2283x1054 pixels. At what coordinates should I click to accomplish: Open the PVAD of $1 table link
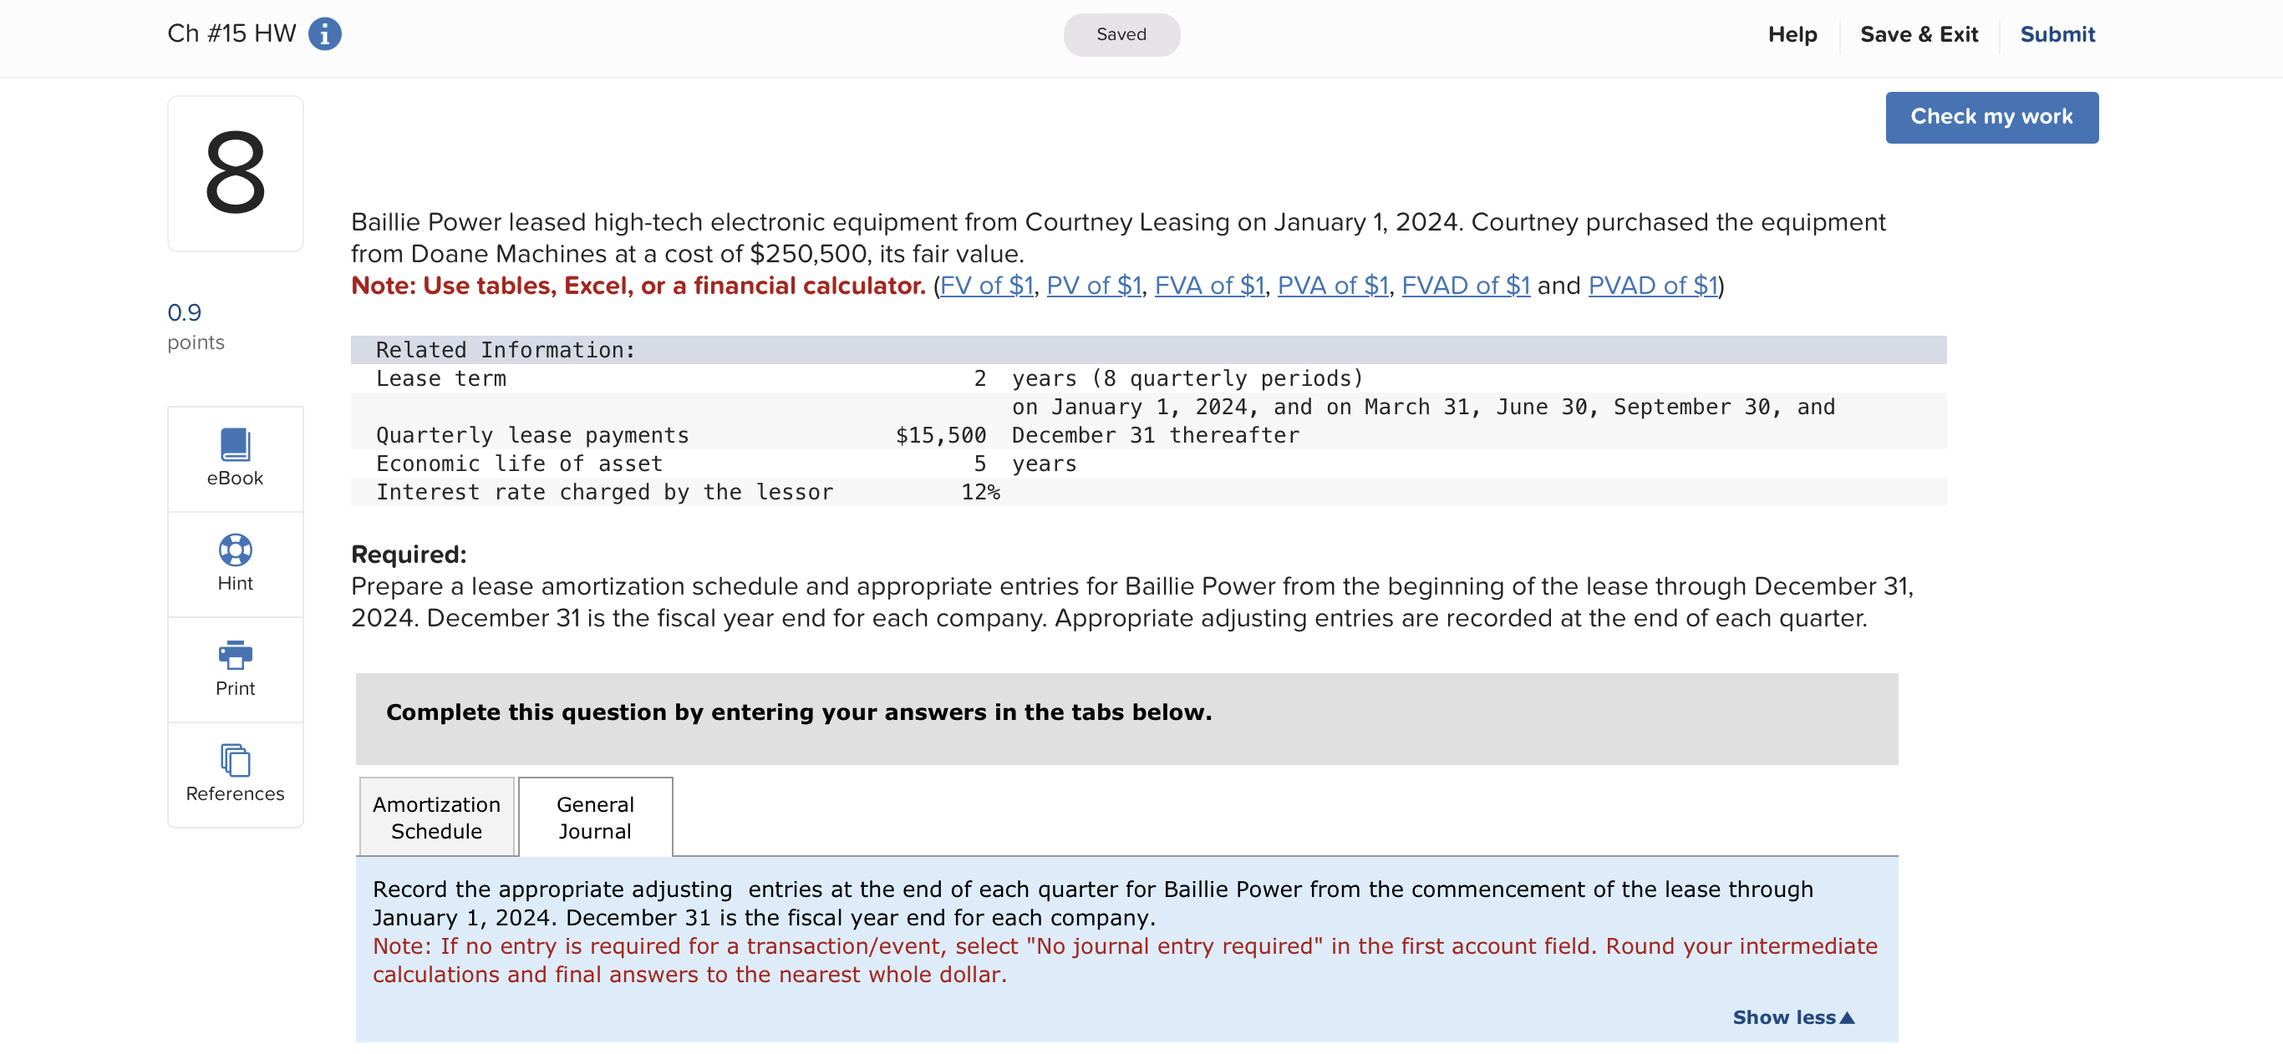point(1652,285)
